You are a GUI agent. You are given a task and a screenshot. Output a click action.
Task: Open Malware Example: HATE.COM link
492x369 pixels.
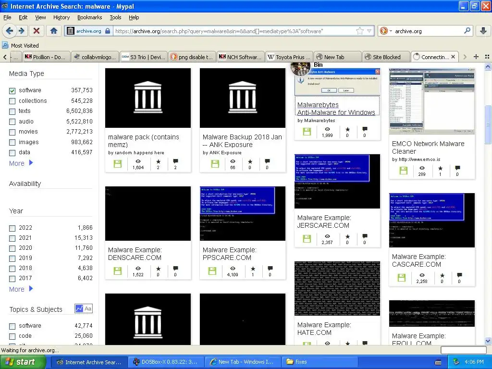point(324,329)
